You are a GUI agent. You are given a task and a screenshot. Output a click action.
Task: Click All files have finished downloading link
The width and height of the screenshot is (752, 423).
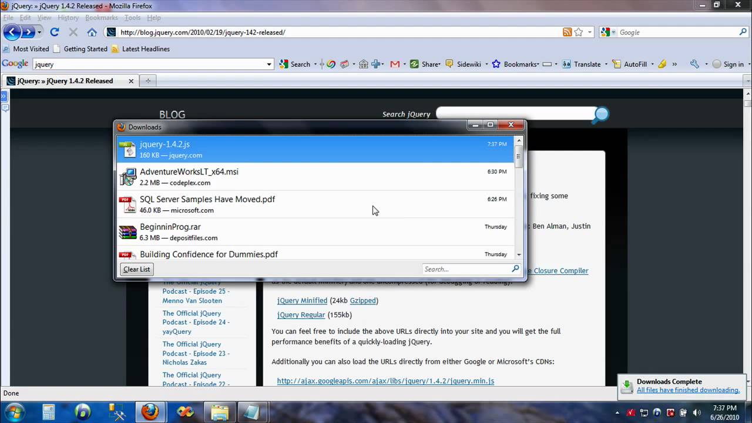(x=688, y=390)
